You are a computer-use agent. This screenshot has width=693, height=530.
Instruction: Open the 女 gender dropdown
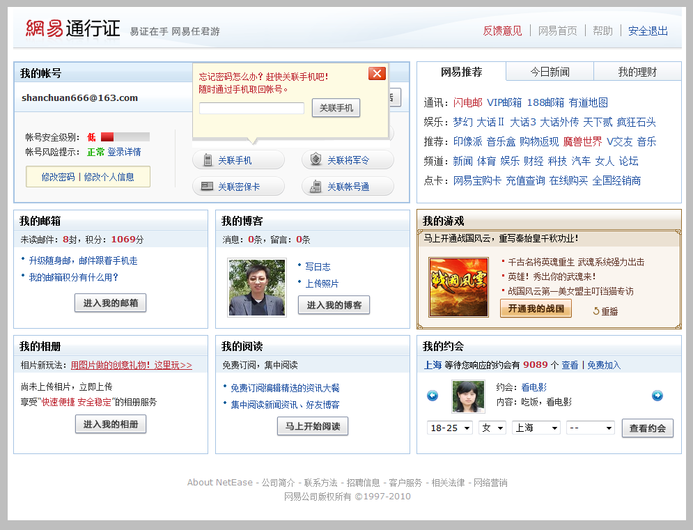click(x=492, y=428)
